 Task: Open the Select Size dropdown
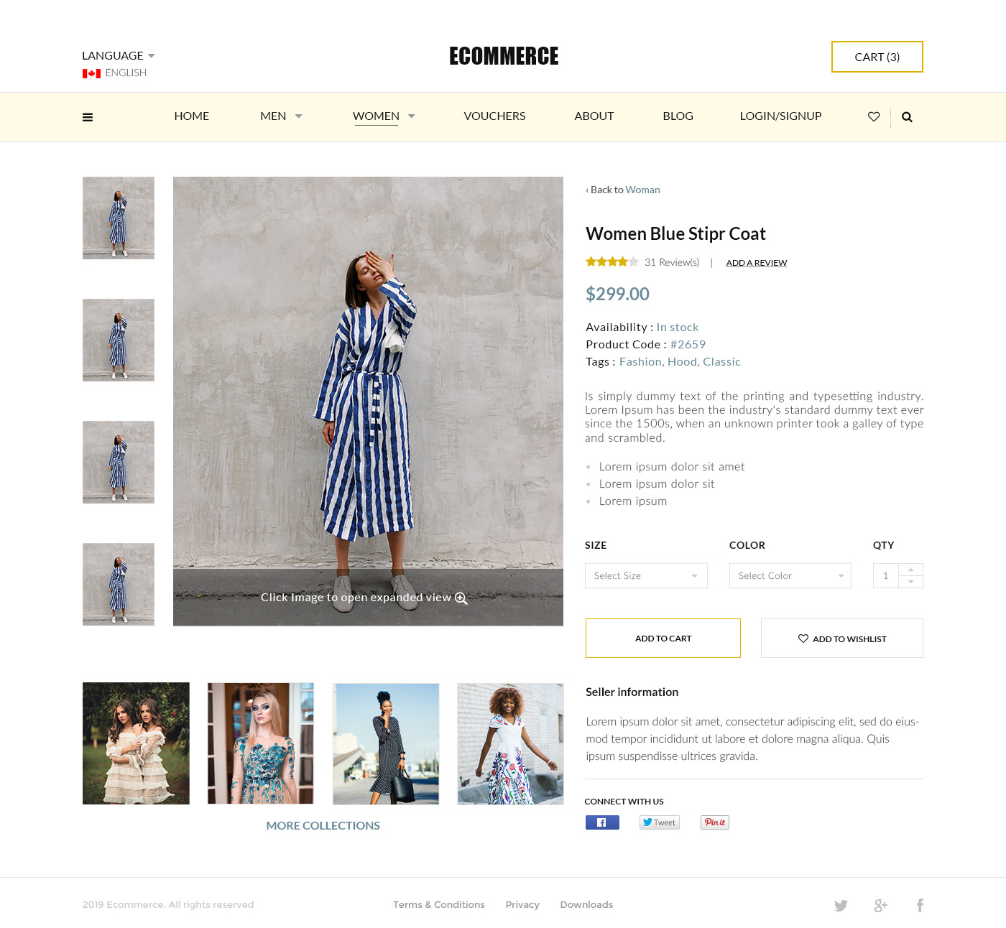point(646,575)
